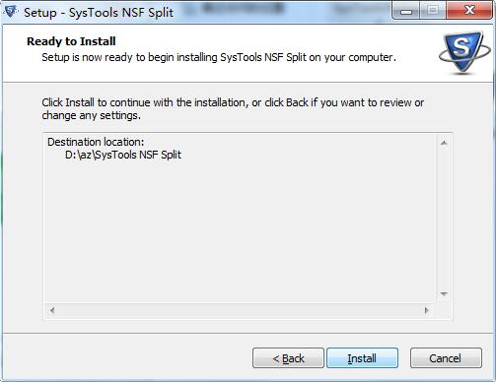Click the Destination location label text
This screenshot has width=496, height=382.
click(96, 142)
